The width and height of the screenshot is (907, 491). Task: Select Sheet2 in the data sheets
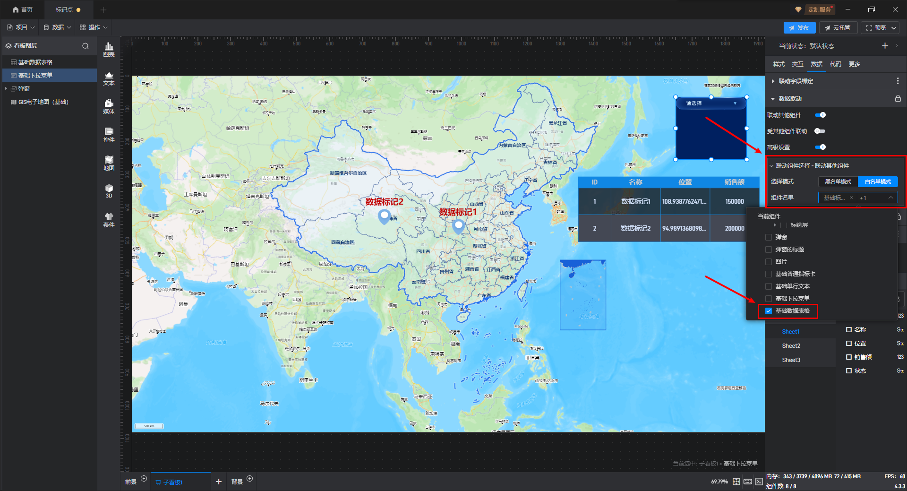point(791,346)
